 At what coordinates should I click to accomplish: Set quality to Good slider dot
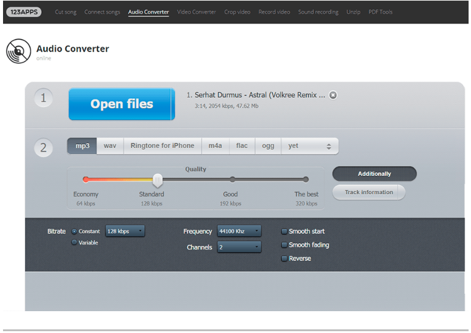tap(233, 180)
